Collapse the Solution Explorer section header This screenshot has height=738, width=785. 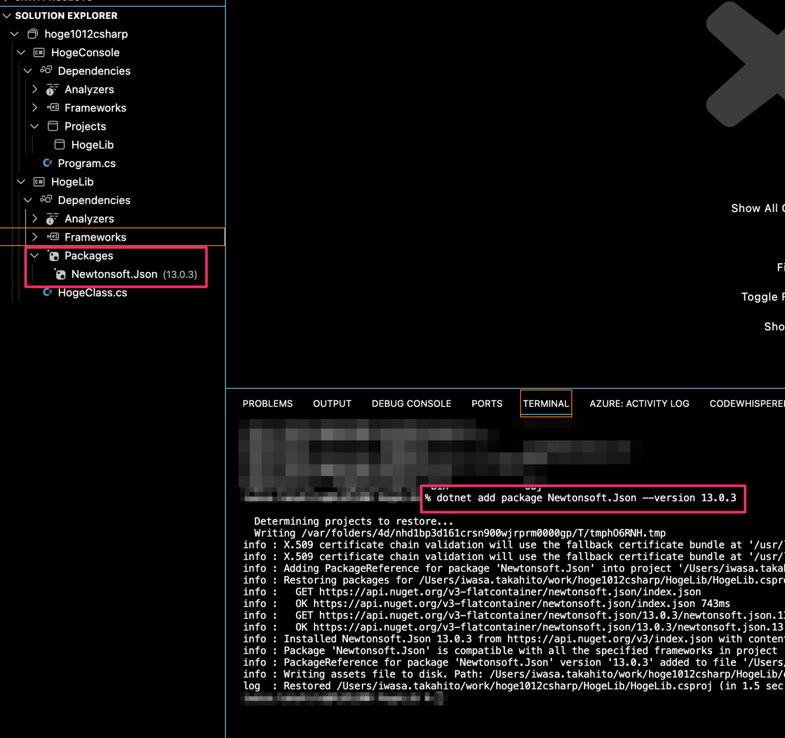pyautogui.click(x=7, y=15)
